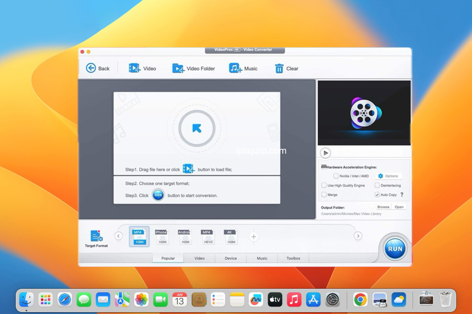Viewport: 472px width, 314px height.
Task: Tick the Merge checkbox
Action: click(x=324, y=195)
